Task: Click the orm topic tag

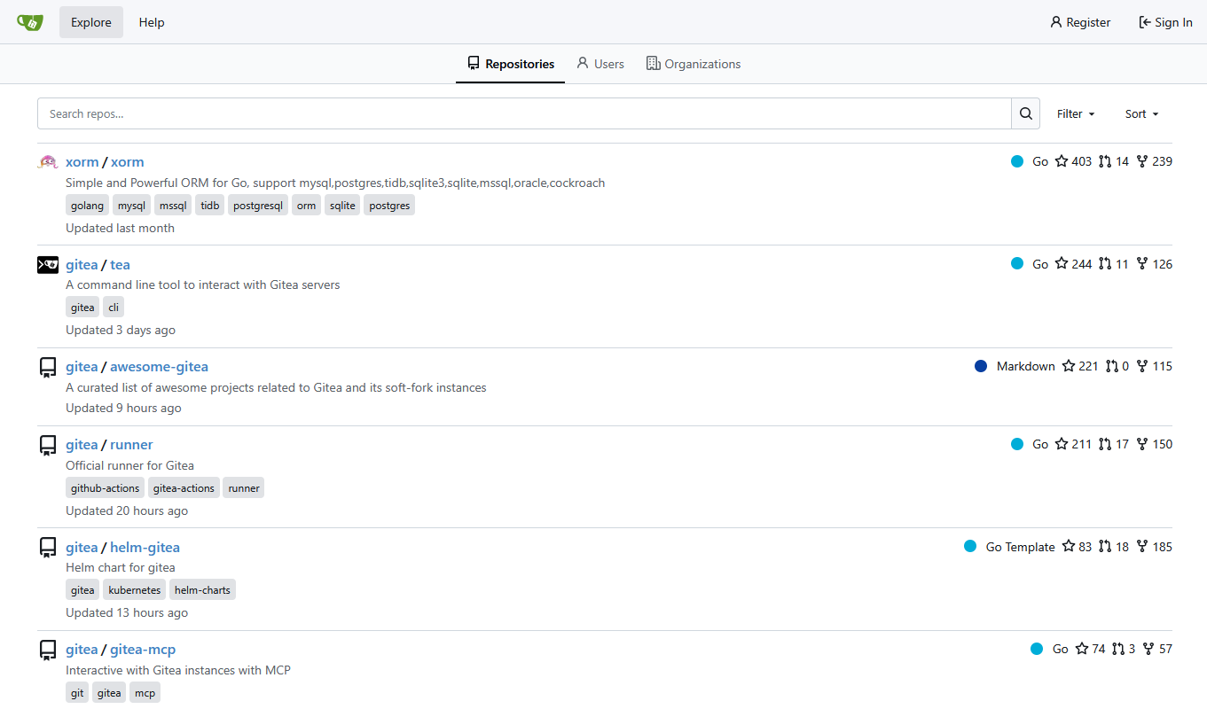Action: pyautogui.click(x=306, y=206)
